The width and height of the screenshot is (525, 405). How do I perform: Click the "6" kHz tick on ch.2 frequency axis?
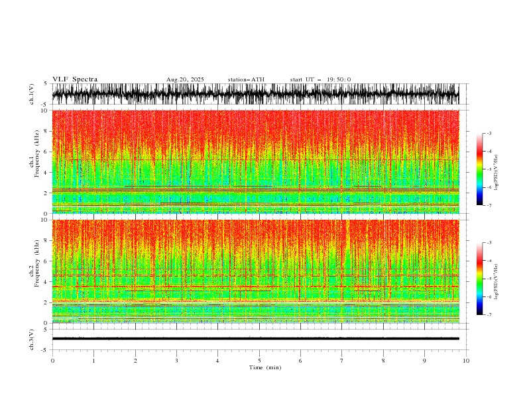pos(46,261)
